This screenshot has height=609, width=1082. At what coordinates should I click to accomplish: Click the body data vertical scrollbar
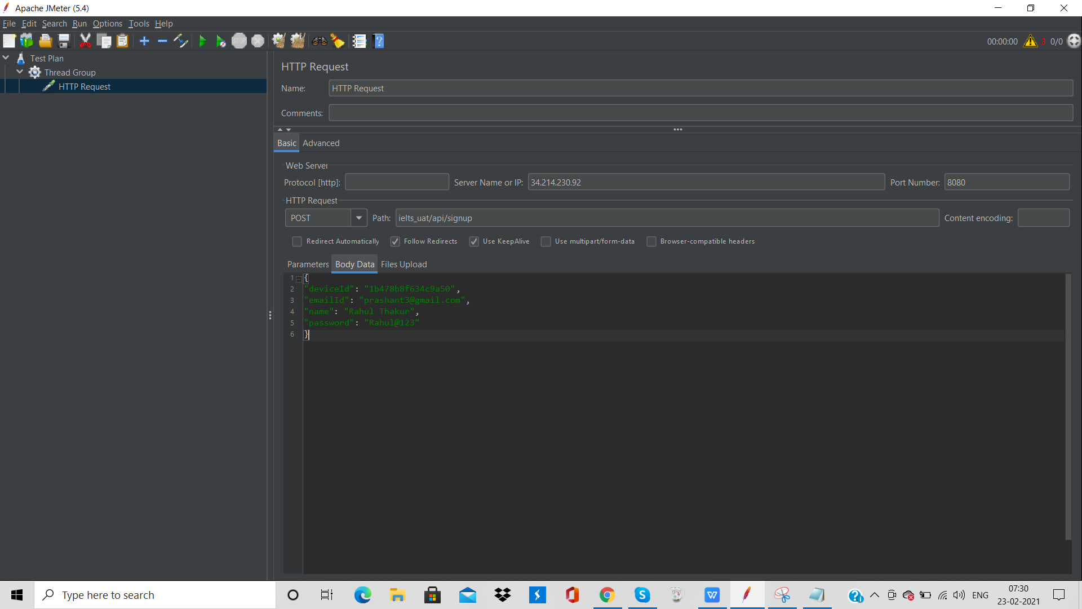tap(1068, 406)
